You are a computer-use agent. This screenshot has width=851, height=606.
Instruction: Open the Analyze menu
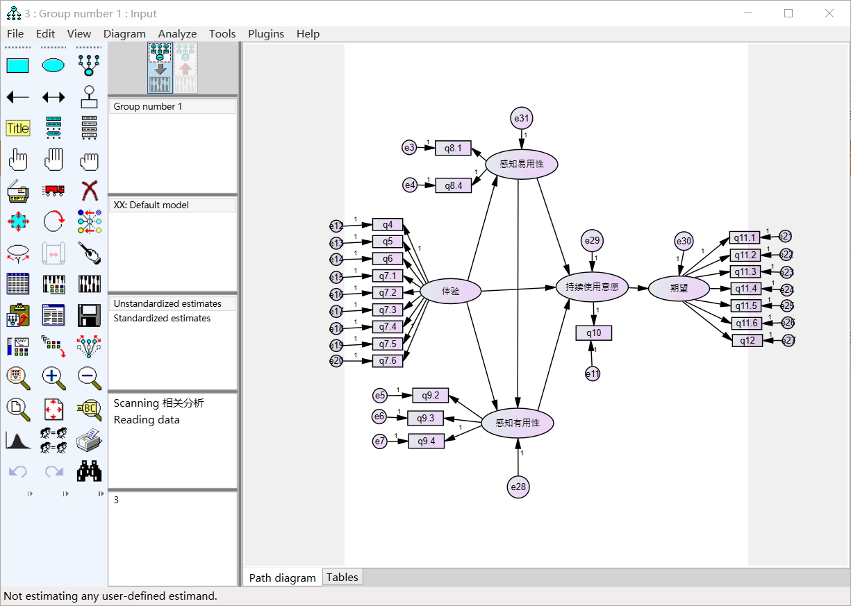177,33
